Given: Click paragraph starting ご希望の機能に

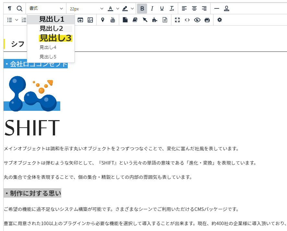Looking at the screenshot, I should (121, 209).
